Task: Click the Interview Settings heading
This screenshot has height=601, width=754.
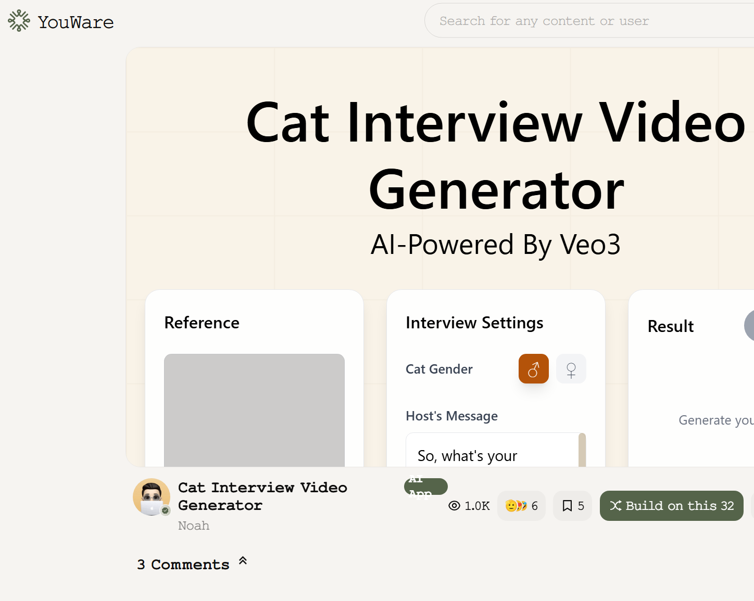Action: pos(474,323)
